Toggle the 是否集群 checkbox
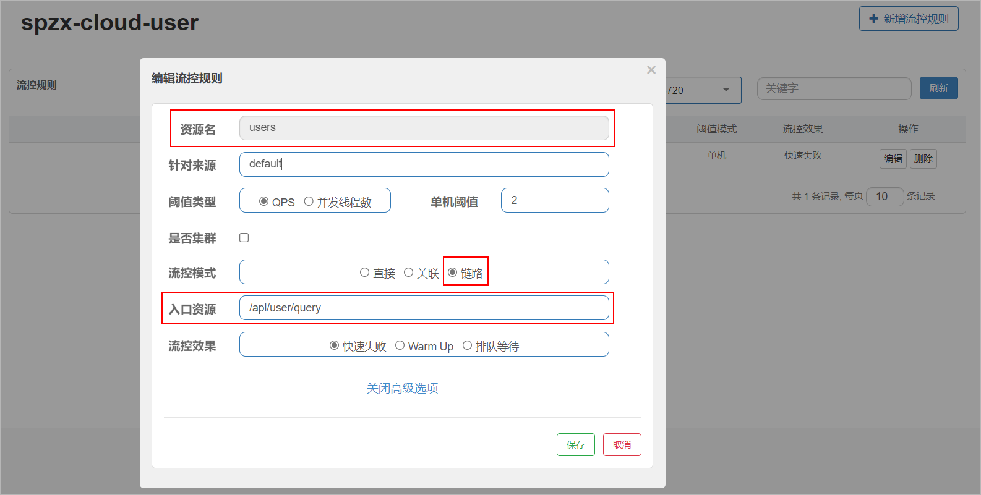981x495 pixels. [244, 237]
